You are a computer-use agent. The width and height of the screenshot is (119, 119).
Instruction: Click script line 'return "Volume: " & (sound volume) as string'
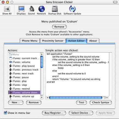coord(76,79)
